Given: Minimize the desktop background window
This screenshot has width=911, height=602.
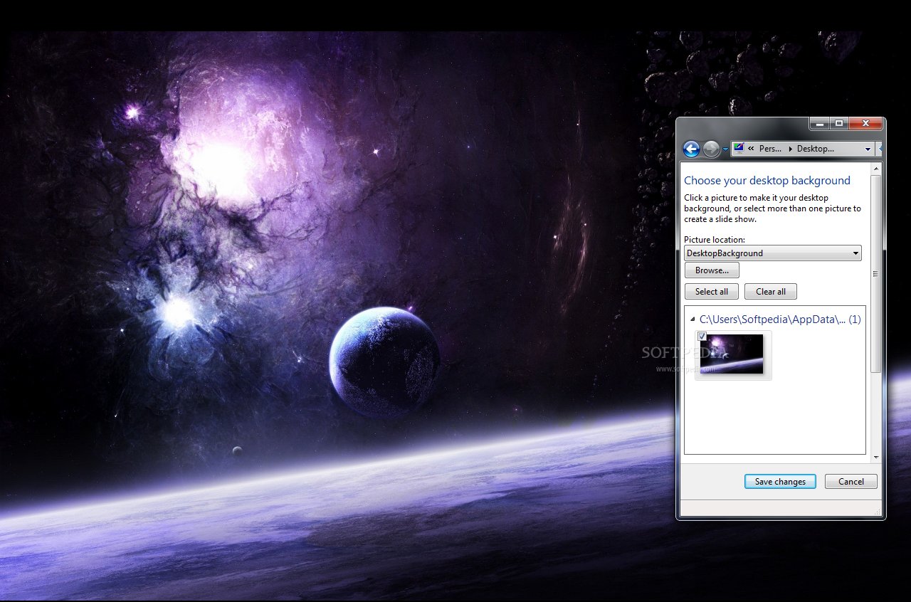Looking at the screenshot, I should [x=819, y=123].
